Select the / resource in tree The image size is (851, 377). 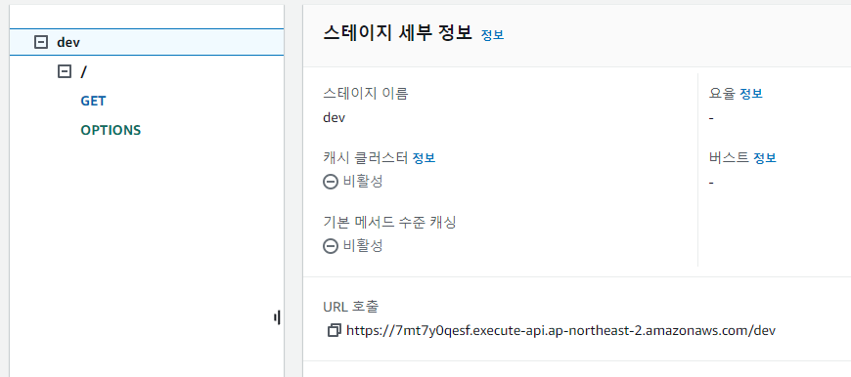pos(83,72)
